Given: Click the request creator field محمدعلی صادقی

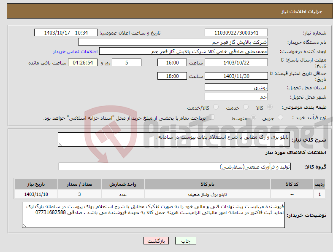Looking at the screenshot, I should click(x=184, y=51).
